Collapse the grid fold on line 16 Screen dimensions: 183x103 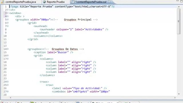(x=8, y=56)
